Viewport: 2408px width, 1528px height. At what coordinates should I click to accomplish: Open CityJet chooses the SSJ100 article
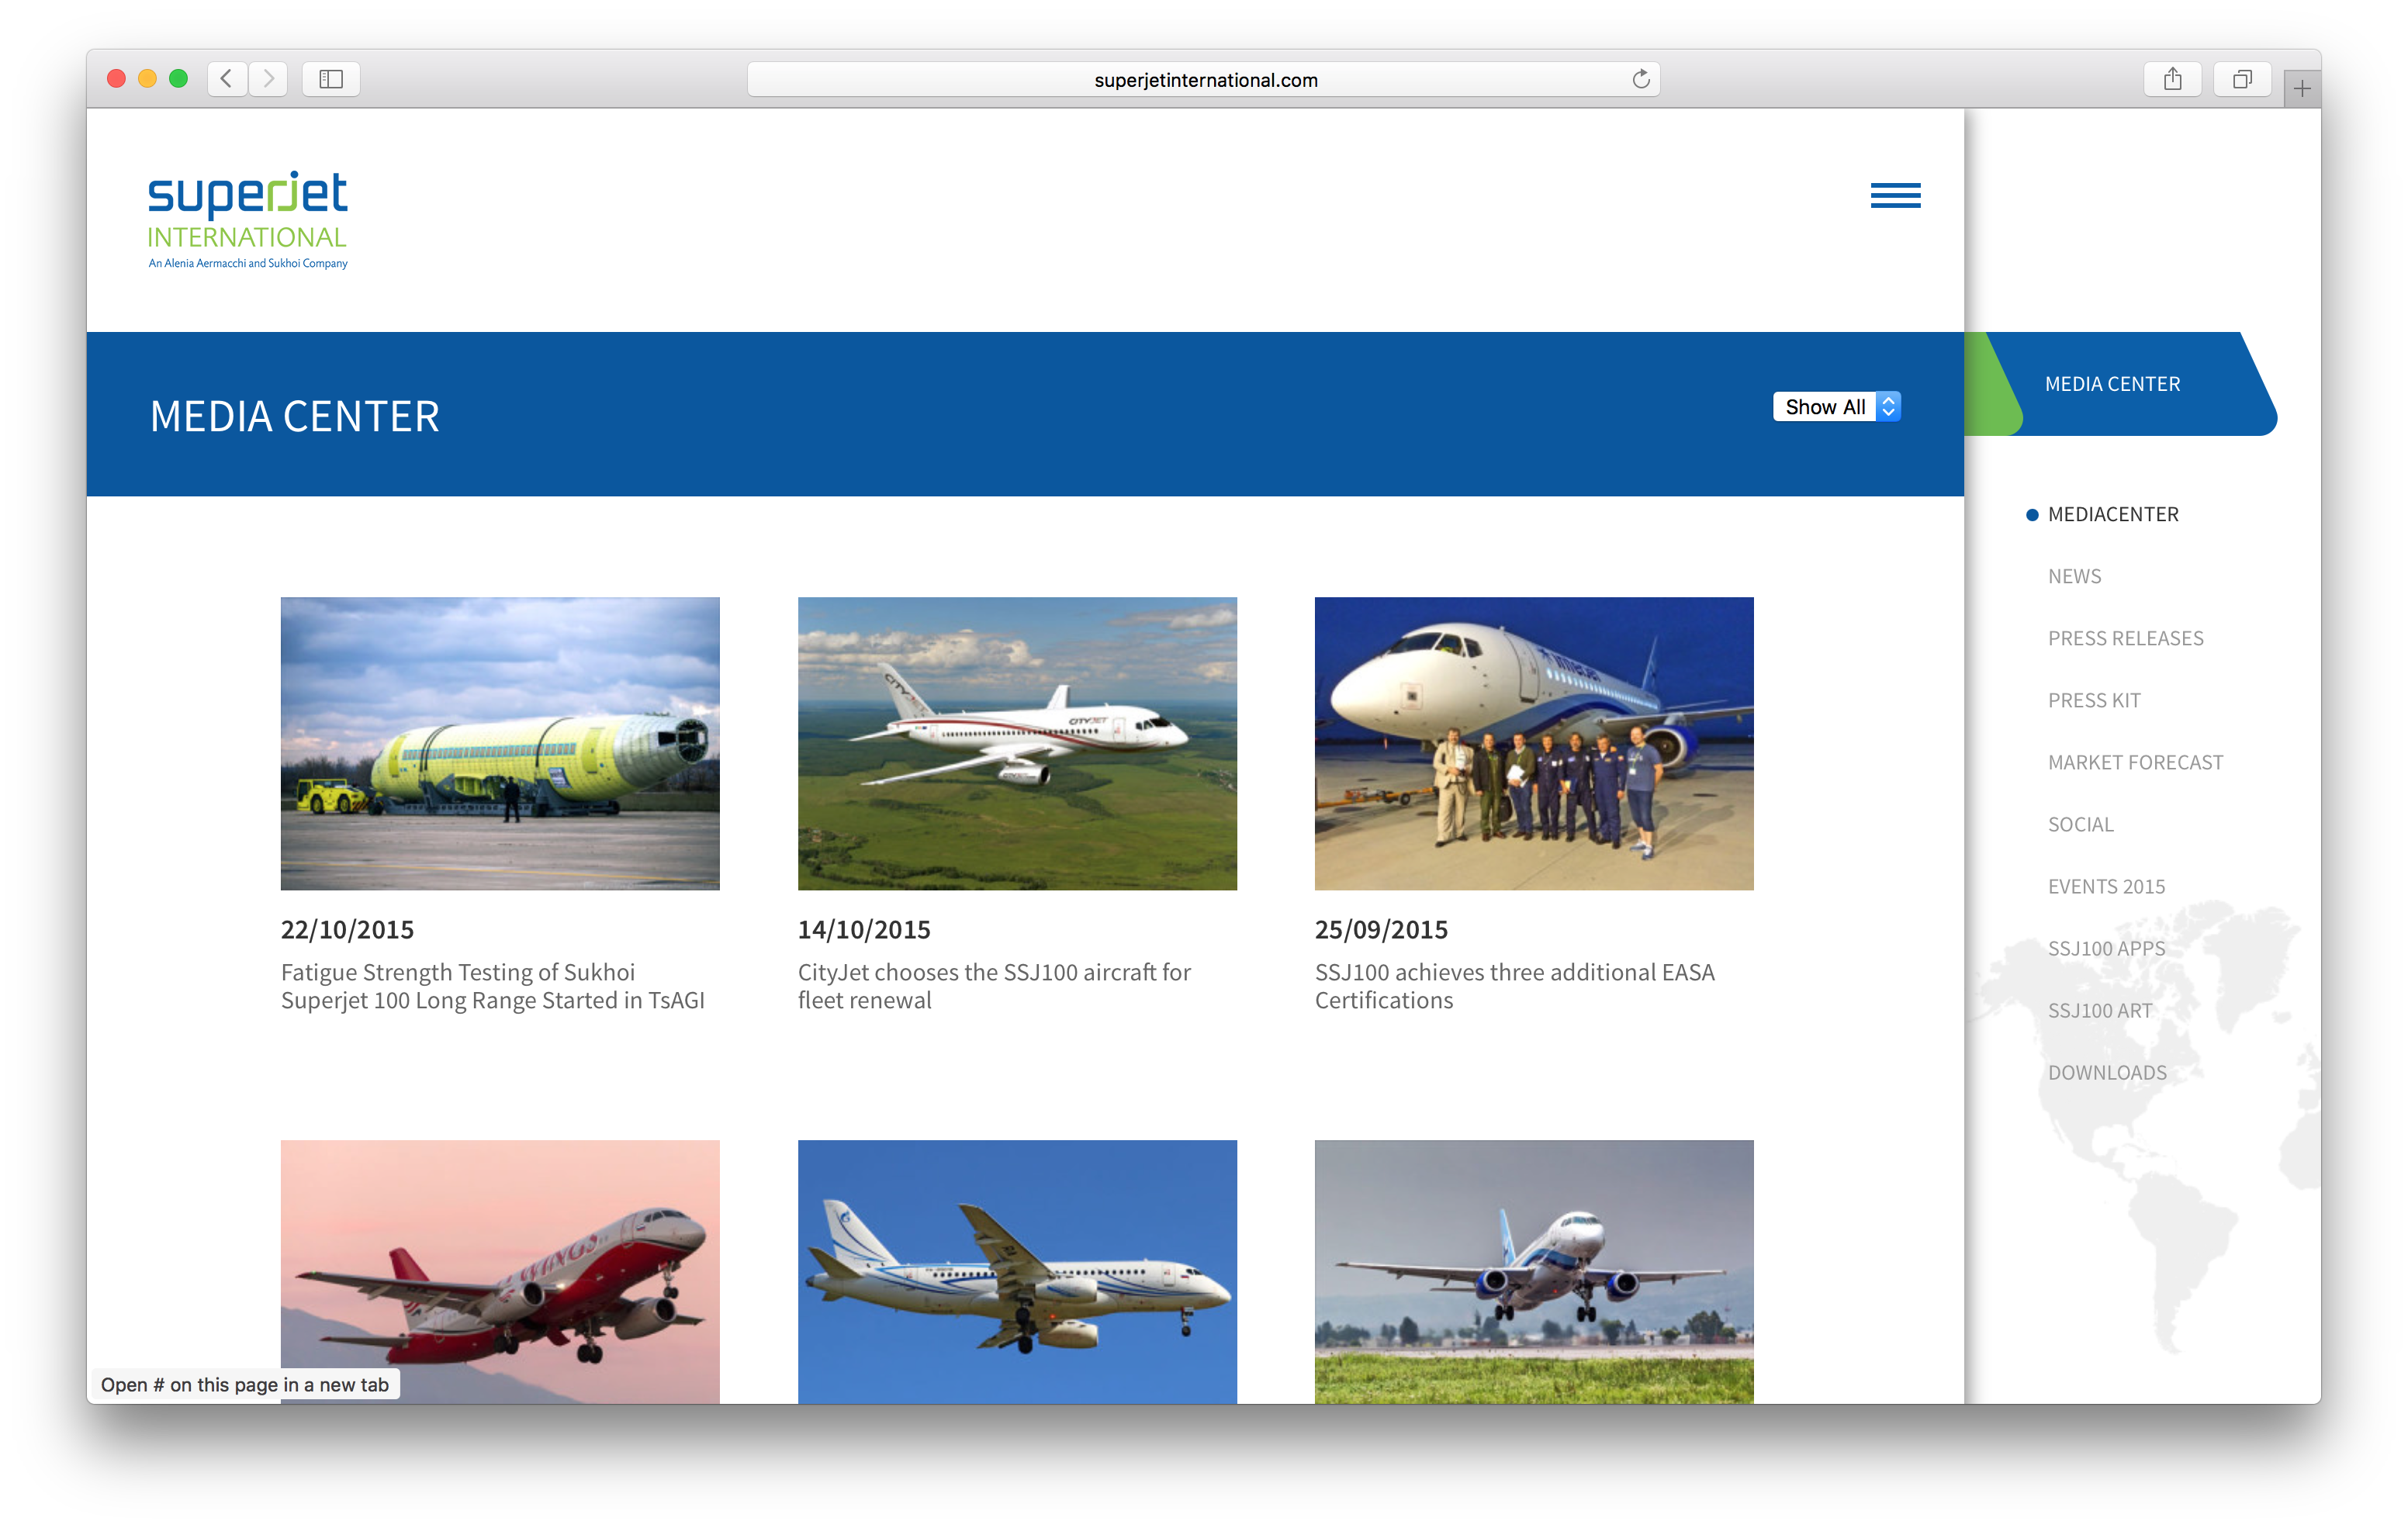tap(993, 986)
